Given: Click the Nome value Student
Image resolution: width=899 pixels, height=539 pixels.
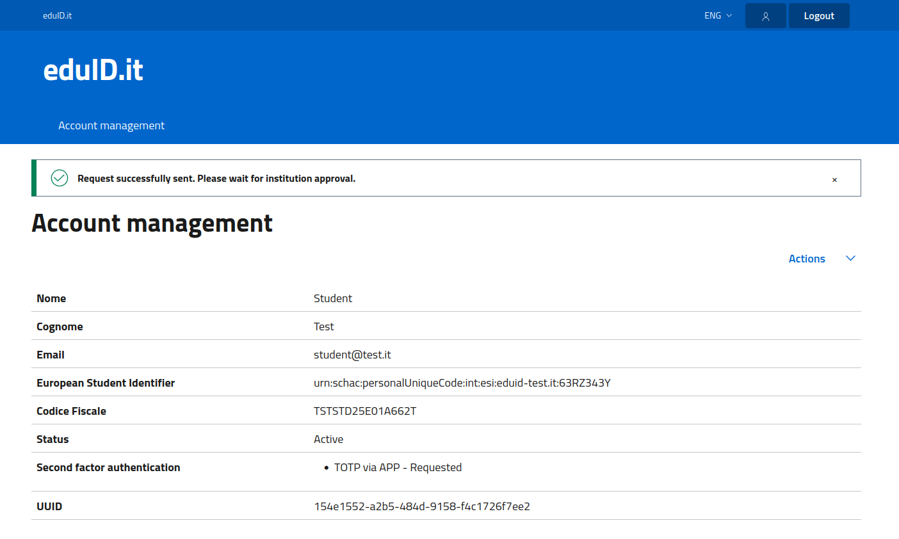Looking at the screenshot, I should 333,298.
